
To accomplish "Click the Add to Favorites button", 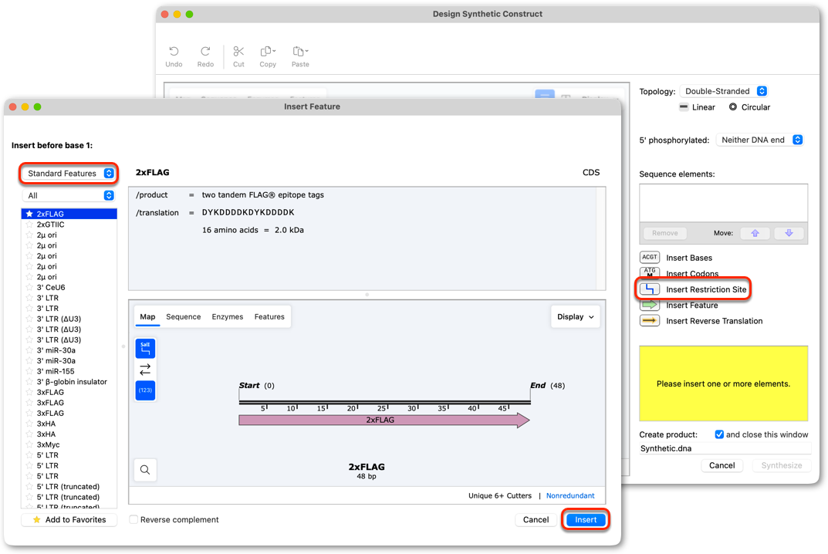I will pyautogui.click(x=69, y=520).
